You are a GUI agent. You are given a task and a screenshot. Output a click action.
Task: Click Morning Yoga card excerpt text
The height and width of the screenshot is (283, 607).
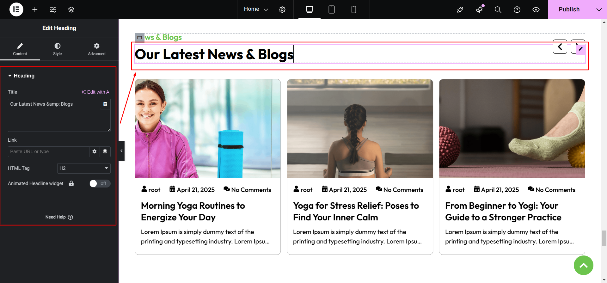point(205,237)
